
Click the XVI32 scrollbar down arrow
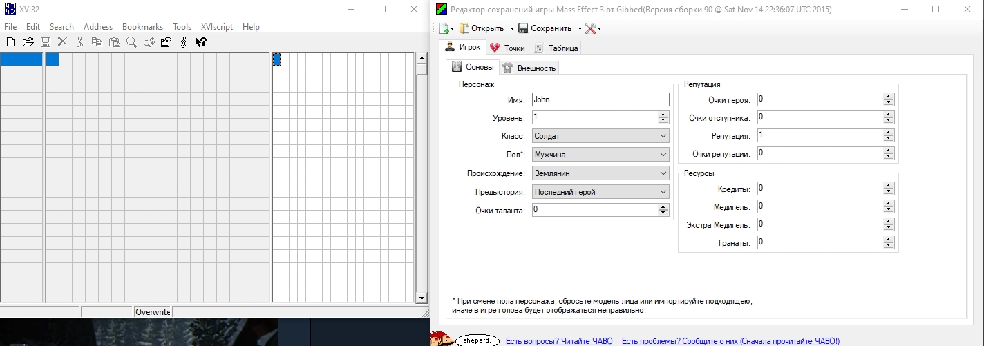pyautogui.click(x=422, y=297)
